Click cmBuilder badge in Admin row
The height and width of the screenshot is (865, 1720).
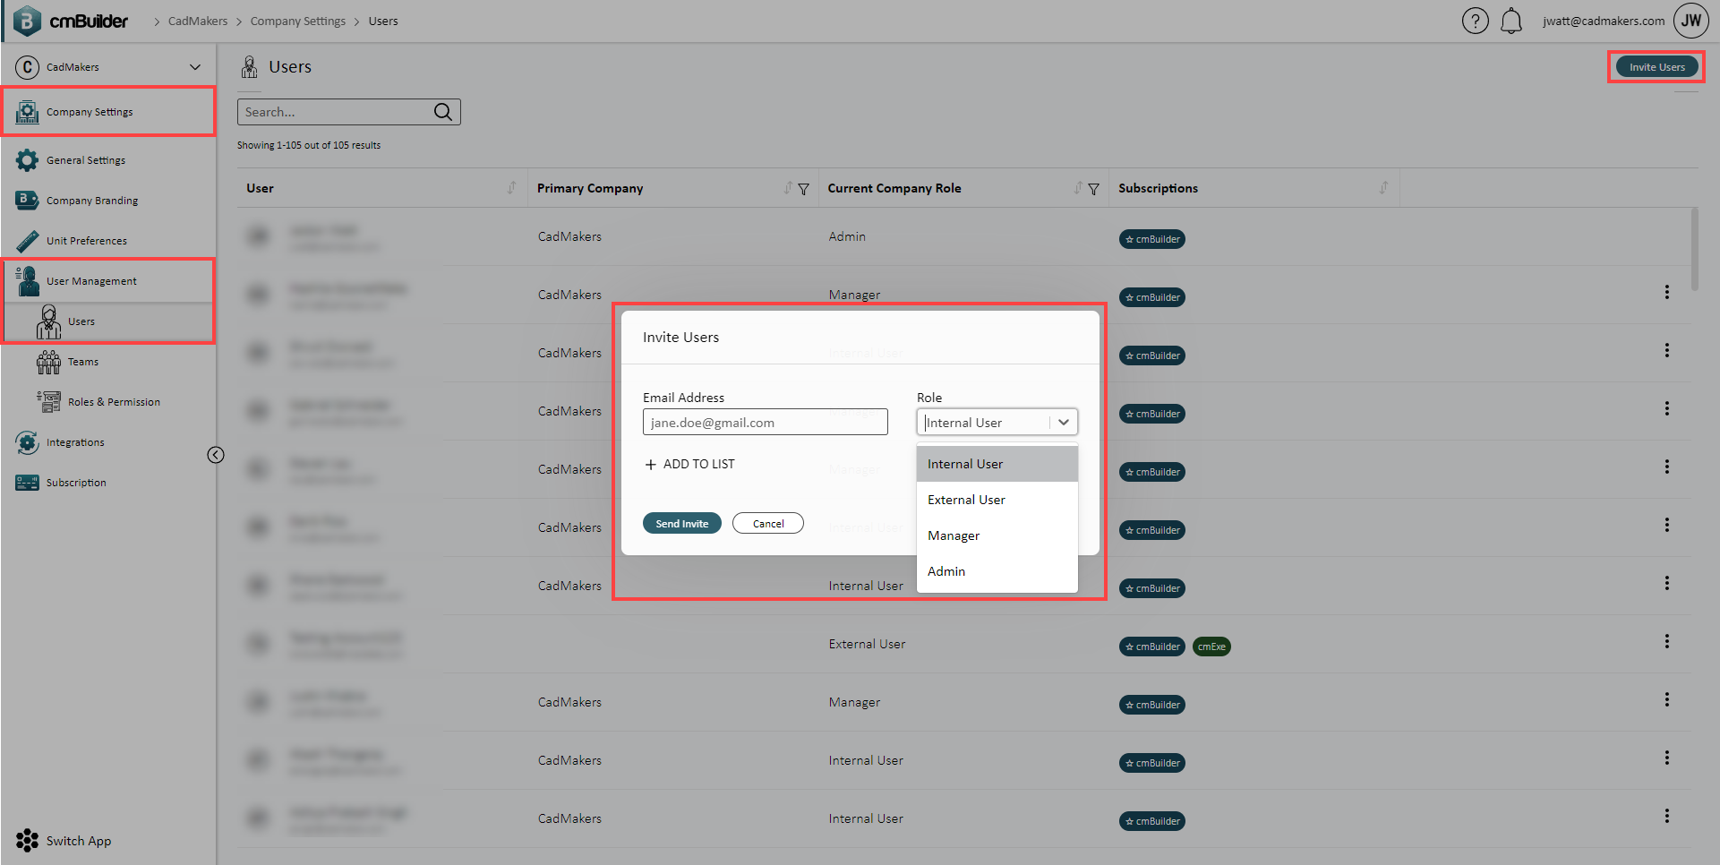[1152, 239]
